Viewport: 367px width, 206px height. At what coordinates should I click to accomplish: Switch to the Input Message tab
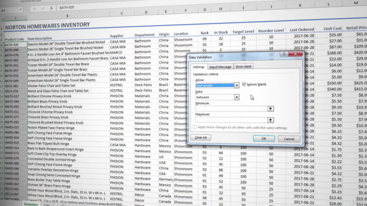[220, 67]
